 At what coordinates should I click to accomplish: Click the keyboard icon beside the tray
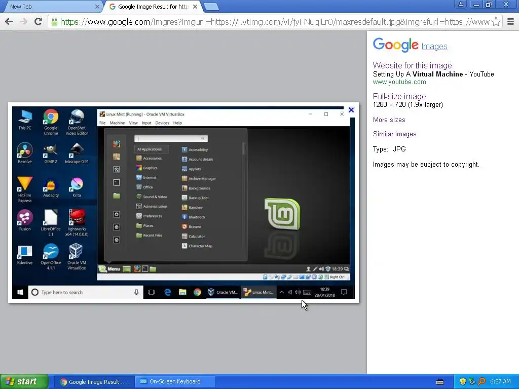coord(440,382)
